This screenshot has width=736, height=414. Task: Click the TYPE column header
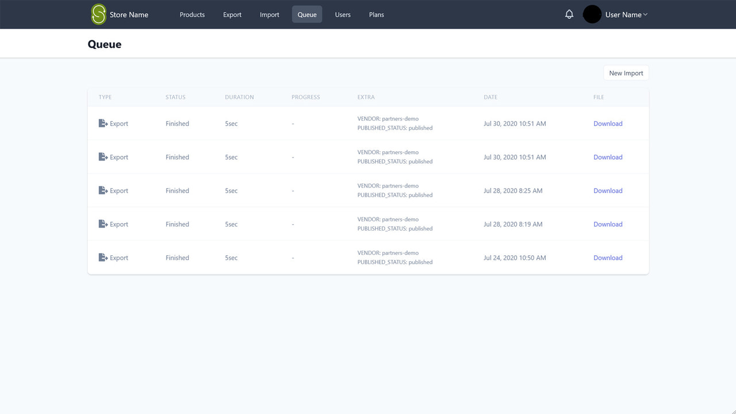(105, 97)
